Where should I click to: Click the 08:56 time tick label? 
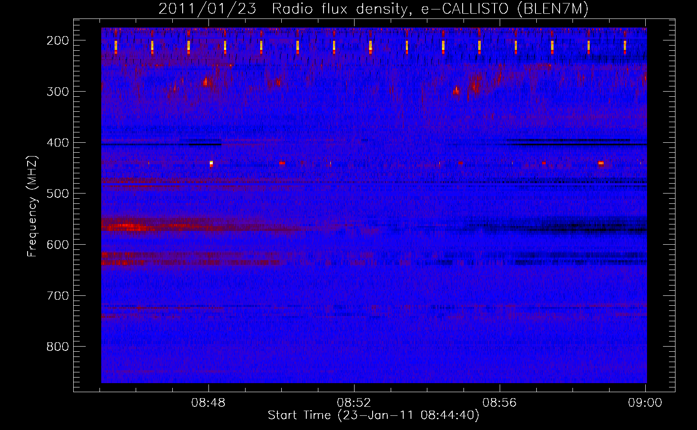click(499, 403)
